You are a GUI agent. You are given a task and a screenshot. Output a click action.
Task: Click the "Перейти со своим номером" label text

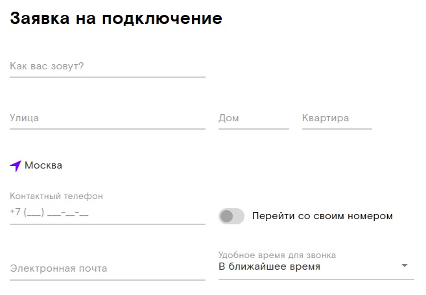click(x=322, y=216)
